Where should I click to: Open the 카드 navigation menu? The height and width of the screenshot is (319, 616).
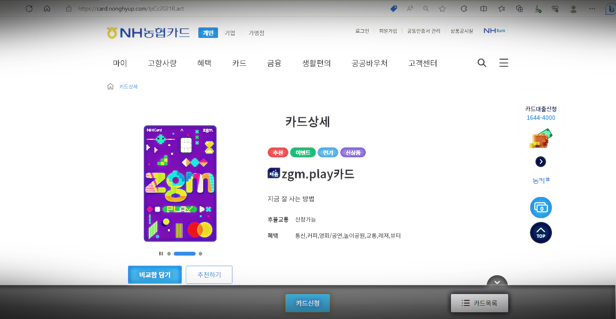tap(239, 63)
